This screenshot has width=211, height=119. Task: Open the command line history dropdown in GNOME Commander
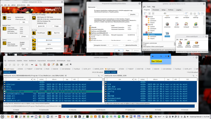(x=196, y=106)
